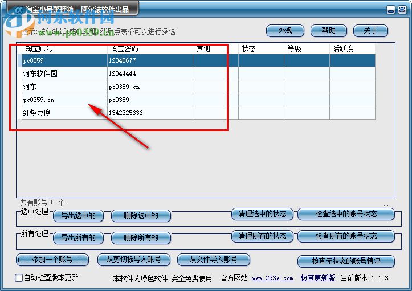Click the alpha application icon in title bar

(18, 10)
